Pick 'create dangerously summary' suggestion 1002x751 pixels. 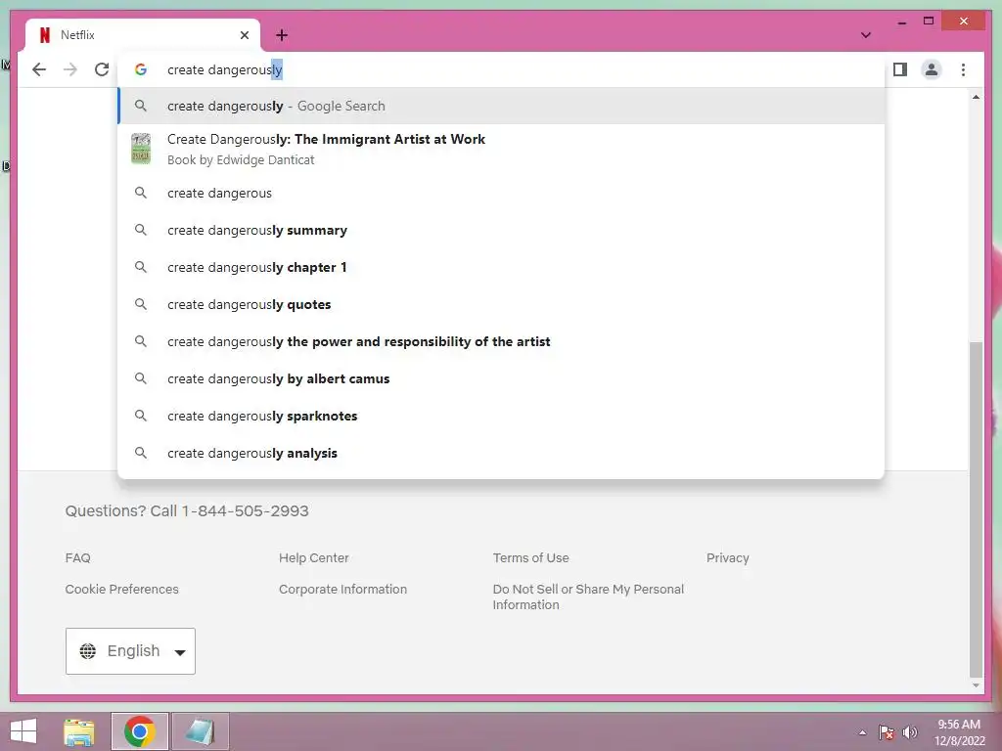coord(502,230)
